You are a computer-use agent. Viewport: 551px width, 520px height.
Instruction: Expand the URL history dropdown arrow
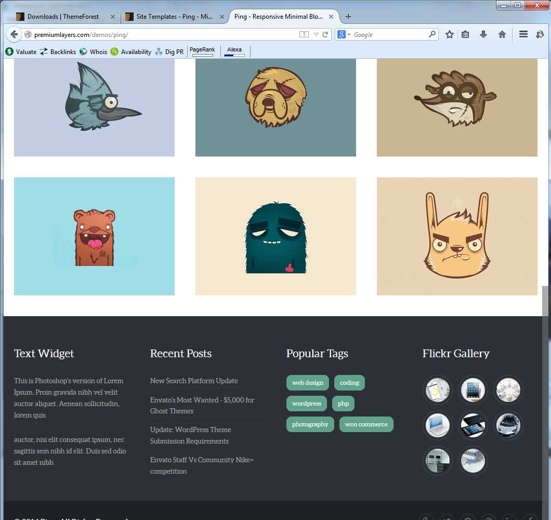316,34
